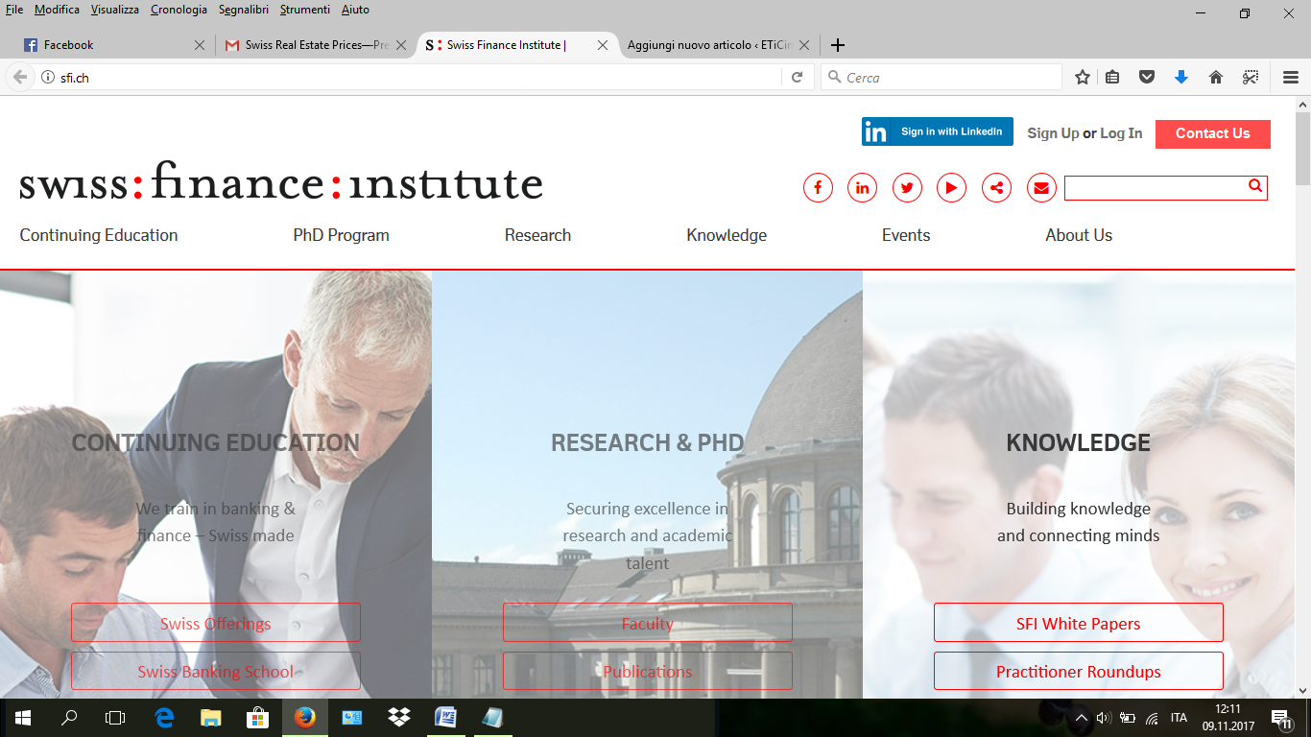Open the Strumenti menu
The image size is (1311, 737).
pos(305,10)
